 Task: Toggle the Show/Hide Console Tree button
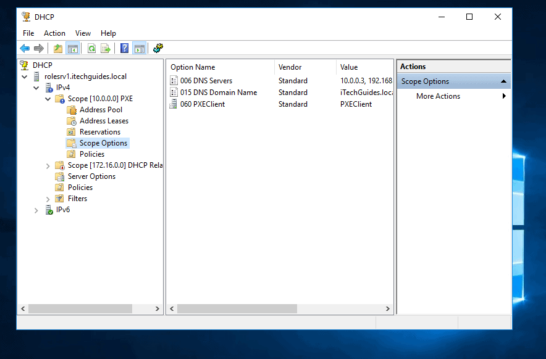point(73,48)
